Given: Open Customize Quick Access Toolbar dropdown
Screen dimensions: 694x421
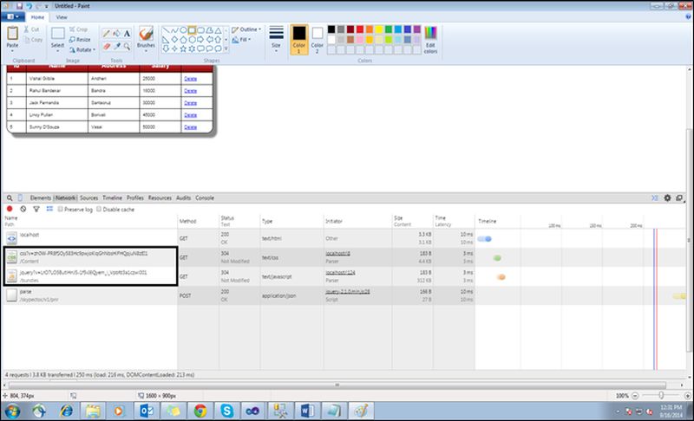Looking at the screenshot, I should pos(46,6).
